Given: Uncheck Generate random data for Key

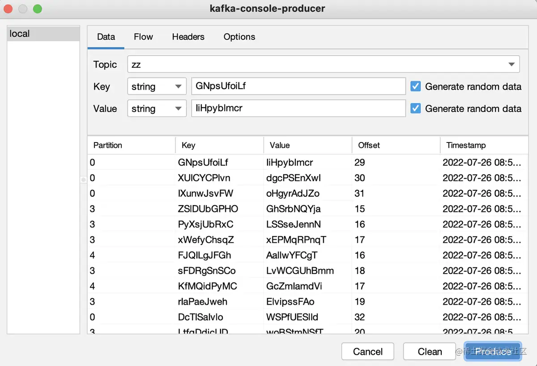Looking at the screenshot, I should (416, 86).
